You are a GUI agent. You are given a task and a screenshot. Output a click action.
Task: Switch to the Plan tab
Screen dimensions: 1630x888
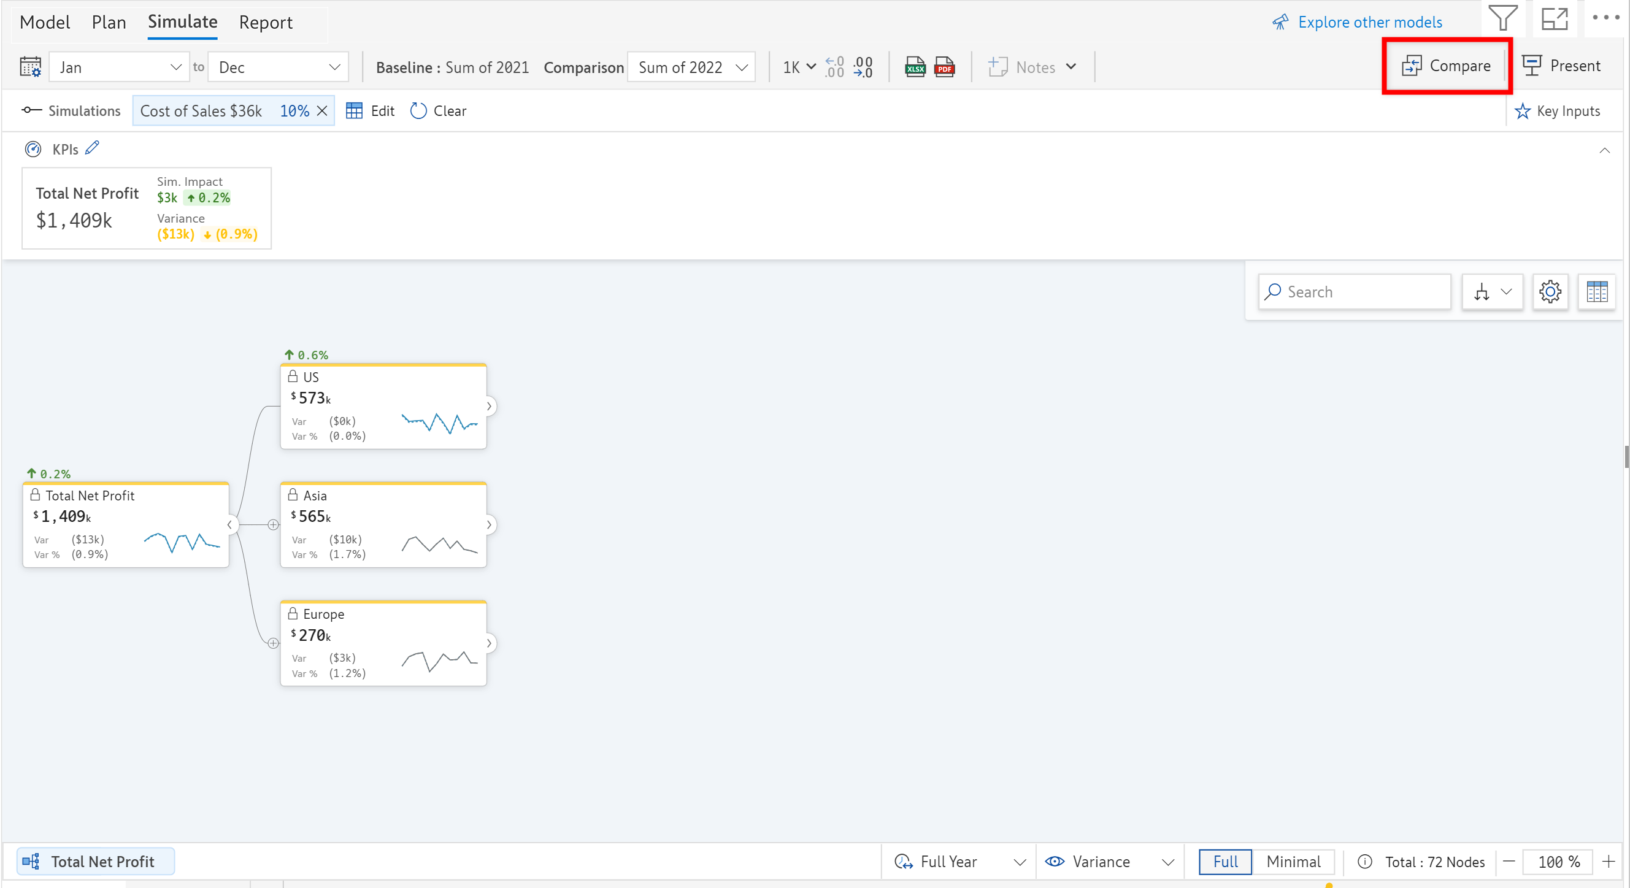coord(109,23)
